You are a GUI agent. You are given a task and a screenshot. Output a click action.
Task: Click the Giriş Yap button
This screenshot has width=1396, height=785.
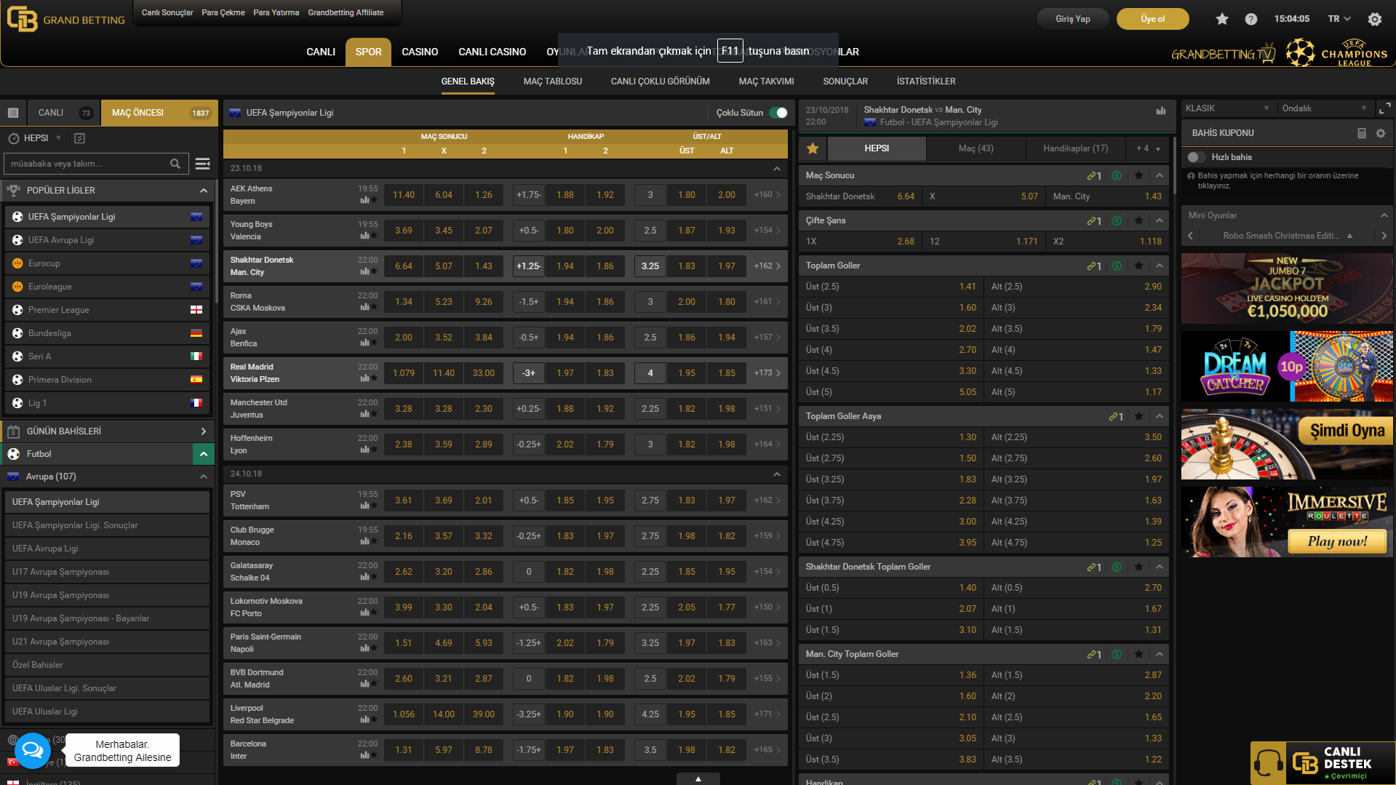click(1072, 19)
